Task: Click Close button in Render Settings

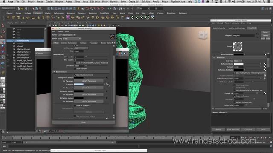Action: [x=84, y=122]
